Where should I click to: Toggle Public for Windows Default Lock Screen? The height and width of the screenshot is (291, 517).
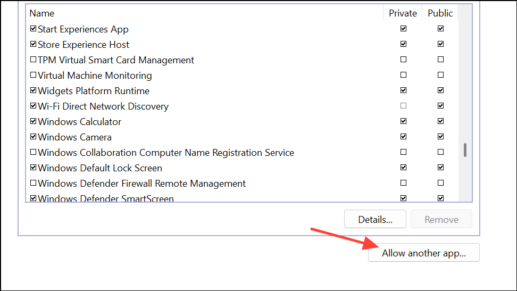[440, 167]
